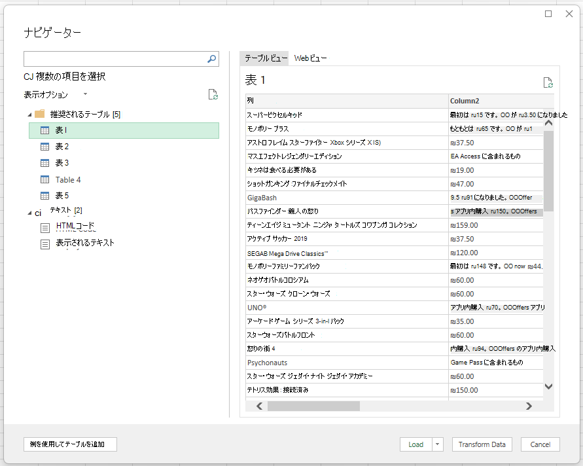Select 表示されるテキスト item
The image size is (583, 466).
pos(85,243)
